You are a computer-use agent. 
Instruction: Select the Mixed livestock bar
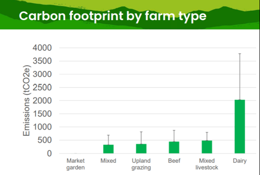click(207, 147)
